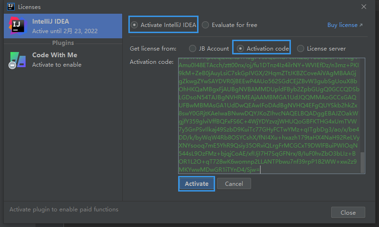379x227 pixels.
Task: Pick the Activation code radio button
Action: [241, 48]
